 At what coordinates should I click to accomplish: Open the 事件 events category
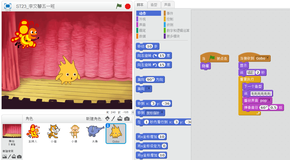point(170,13)
